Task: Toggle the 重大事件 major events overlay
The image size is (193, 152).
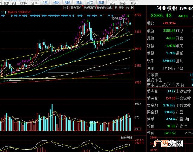Action: pyautogui.click(x=76, y=8)
